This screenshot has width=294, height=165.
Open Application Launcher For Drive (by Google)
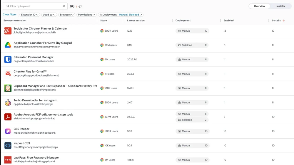(x=43, y=43)
